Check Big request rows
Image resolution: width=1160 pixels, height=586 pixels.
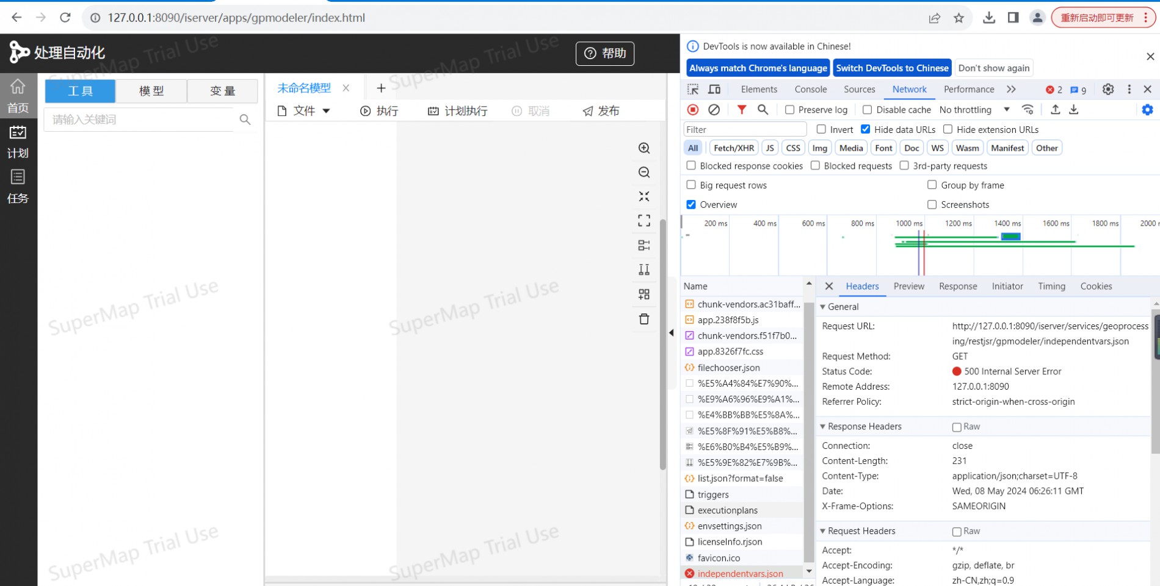[691, 185]
